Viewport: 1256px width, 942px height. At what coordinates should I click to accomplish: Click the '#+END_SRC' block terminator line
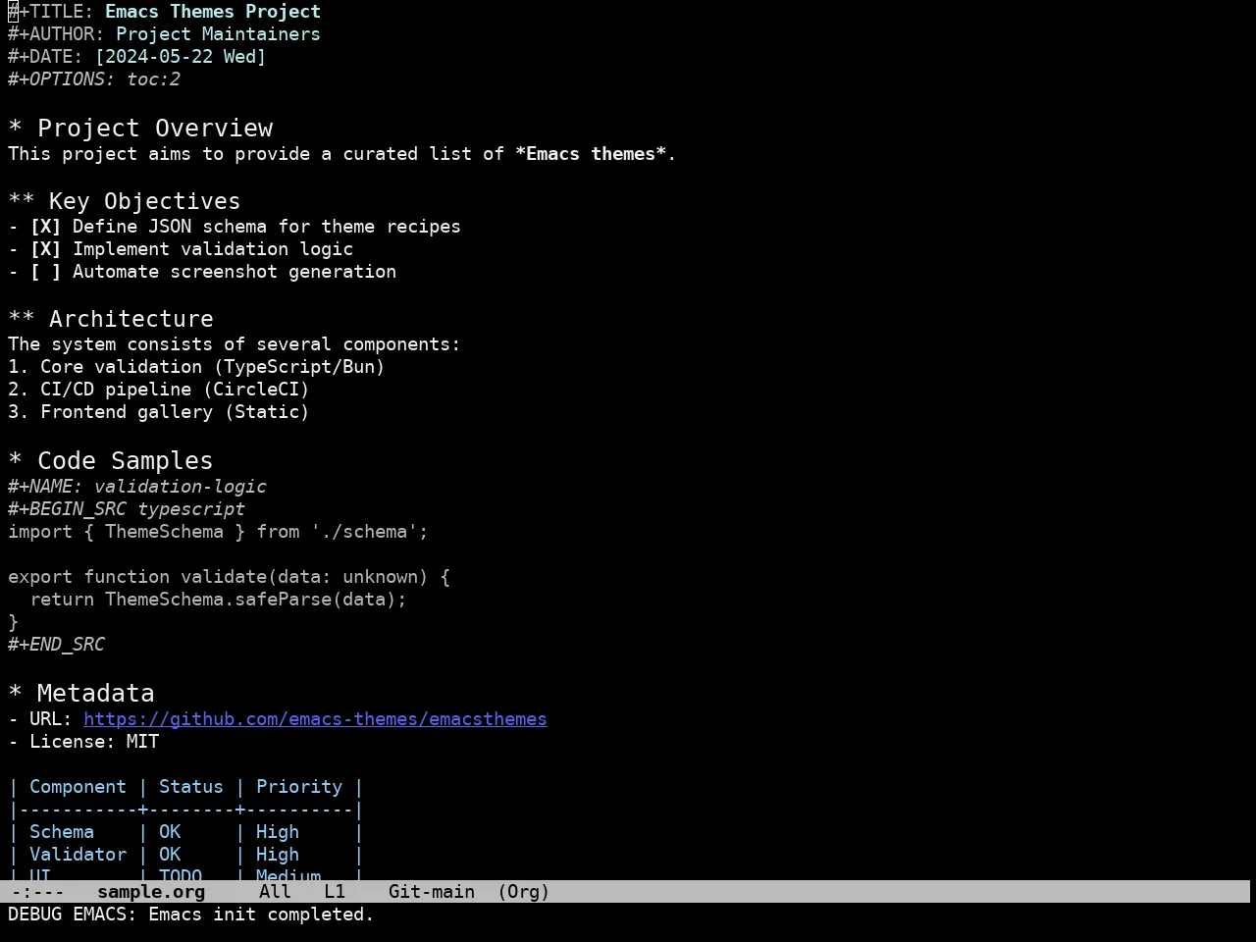click(56, 645)
